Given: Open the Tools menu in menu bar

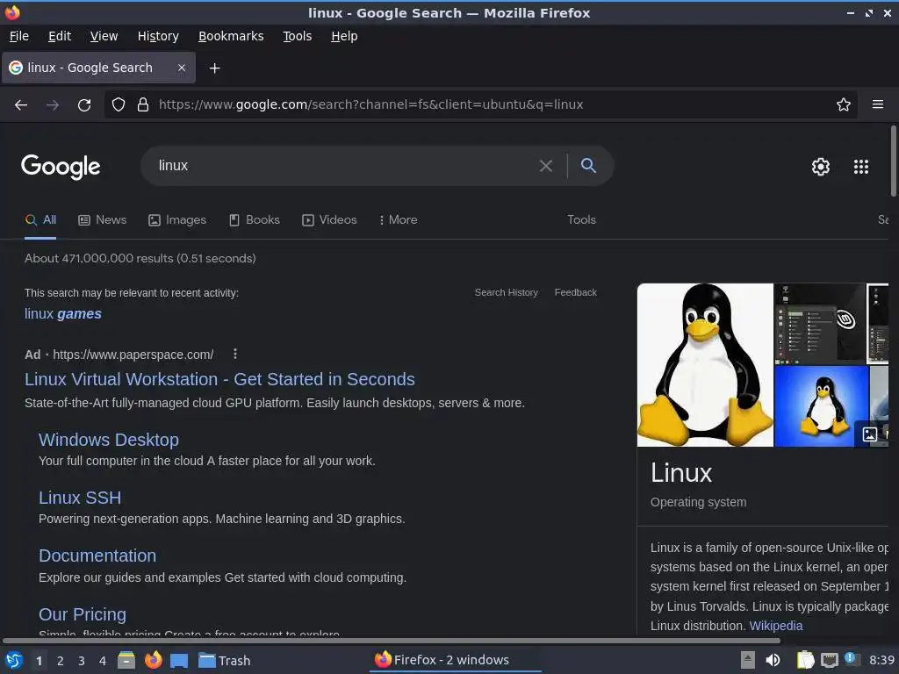Looking at the screenshot, I should pyautogui.click(x=297, y=36).
